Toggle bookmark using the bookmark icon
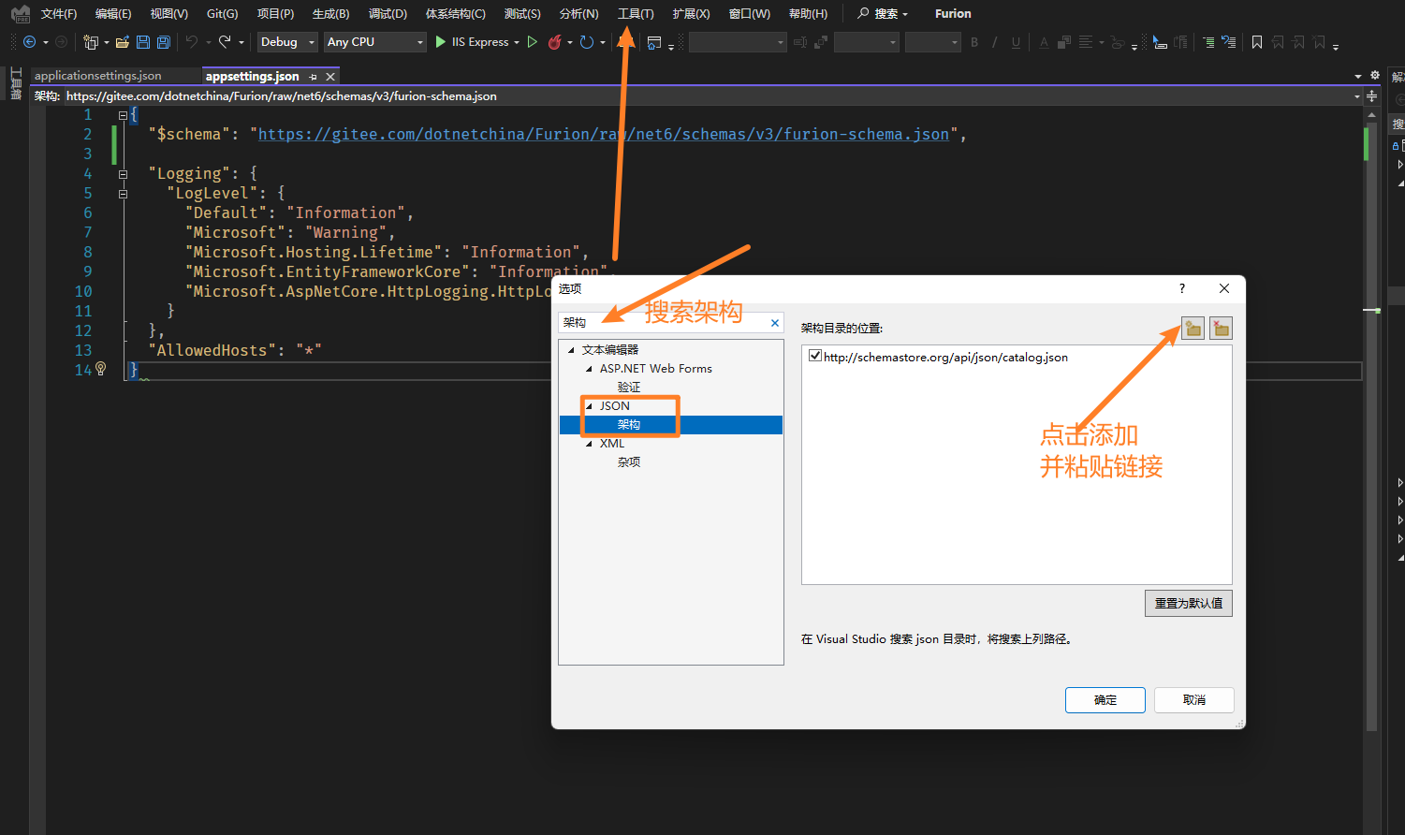The height and width of the screenshot is (835, 1405). [1257, 42]
